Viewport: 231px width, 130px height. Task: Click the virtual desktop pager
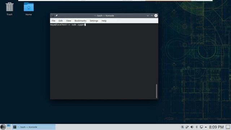click(9, 127)
